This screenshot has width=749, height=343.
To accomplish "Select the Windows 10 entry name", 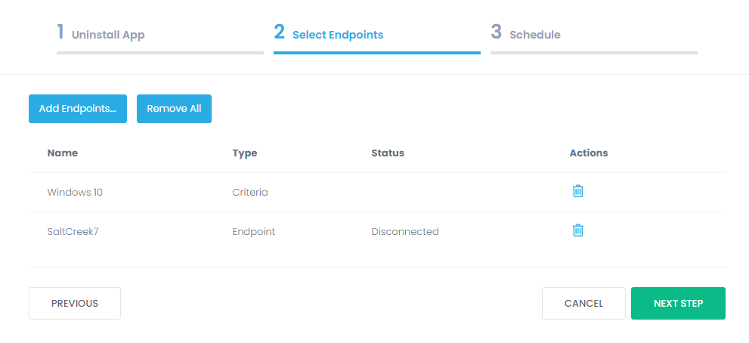I will (x=75, y=193).
